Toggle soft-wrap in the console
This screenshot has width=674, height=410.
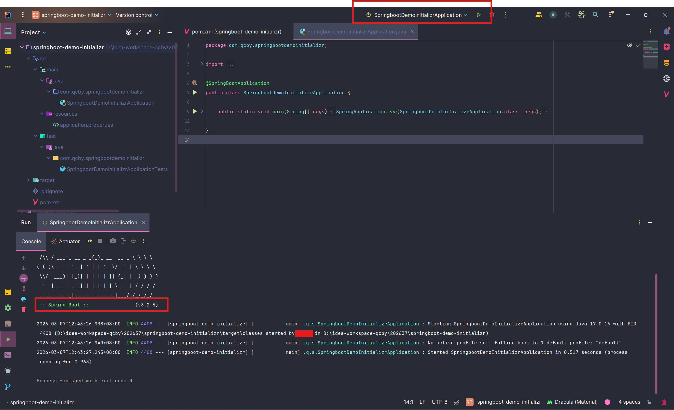pos(24,278)
